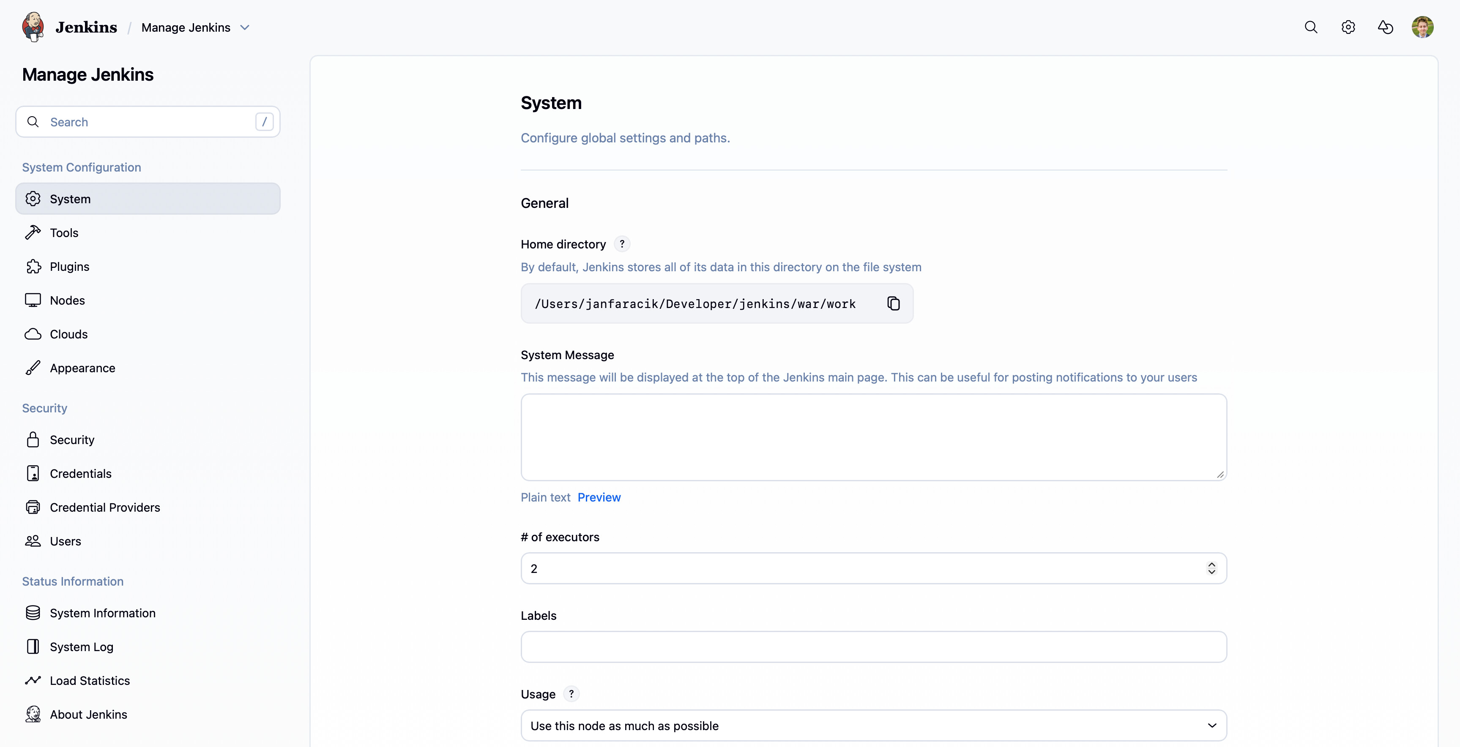Expand the Manage Jenkins breadcrumb chevron
This screenshot has width=1460, height=747.
245,27
